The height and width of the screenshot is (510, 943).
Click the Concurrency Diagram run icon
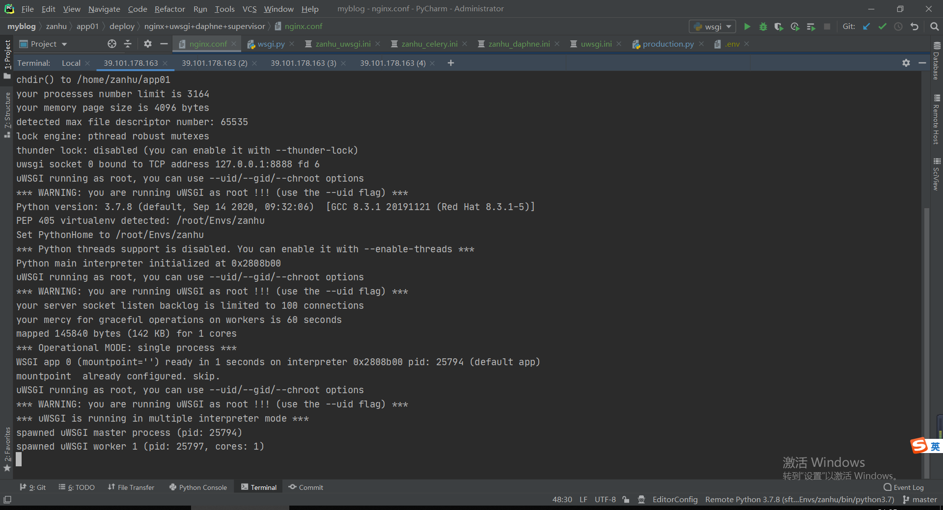click(x=811, y=27)
